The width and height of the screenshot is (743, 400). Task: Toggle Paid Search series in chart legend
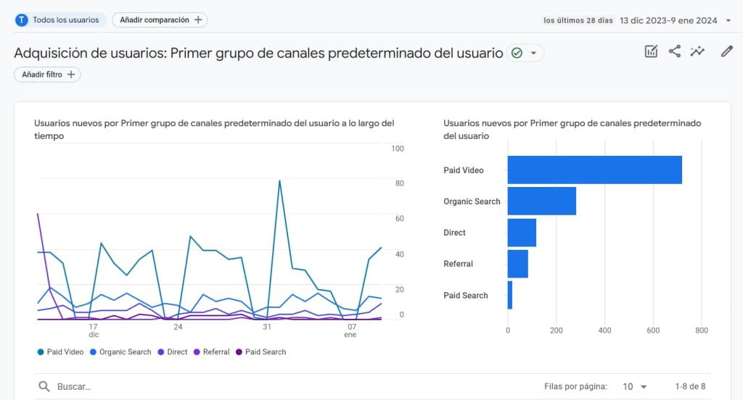coord(260,351)
